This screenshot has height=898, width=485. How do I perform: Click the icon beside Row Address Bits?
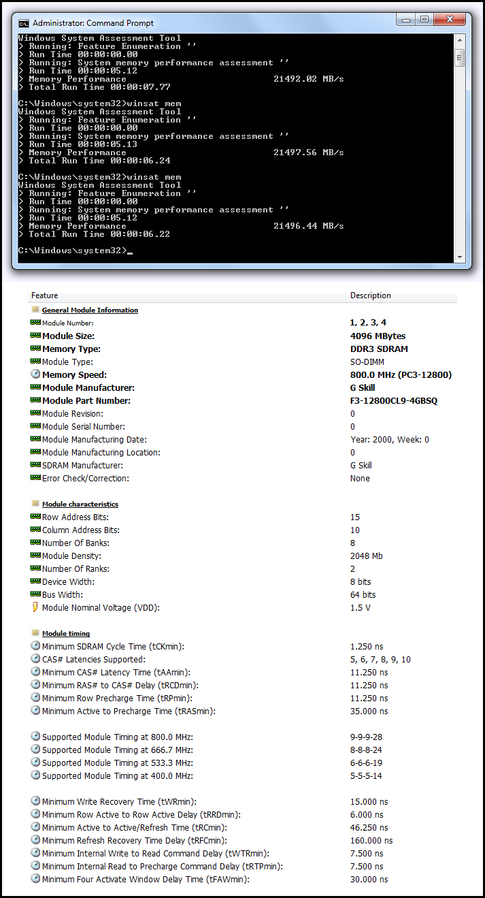[x=35, y=517]
